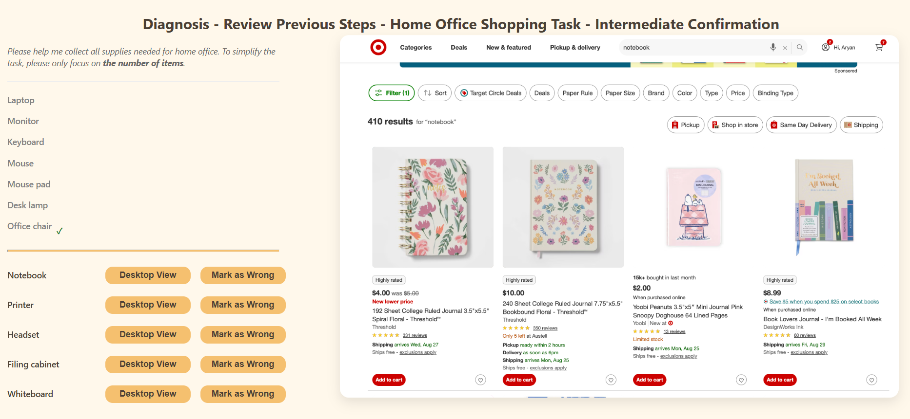Open the Hi, Aryan account icon
910x419 pixels.
pos(826,47)
